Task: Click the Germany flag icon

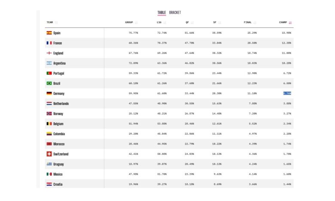Action: coord(49,93)
